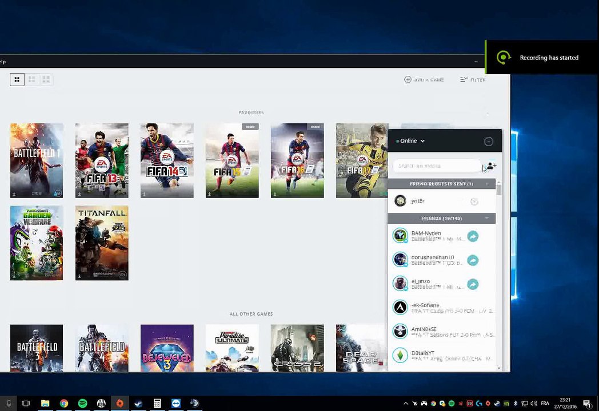This screenshot has width=599, height=411.
Task: Open BAM-Nyden's avatar
Action: 400,235
